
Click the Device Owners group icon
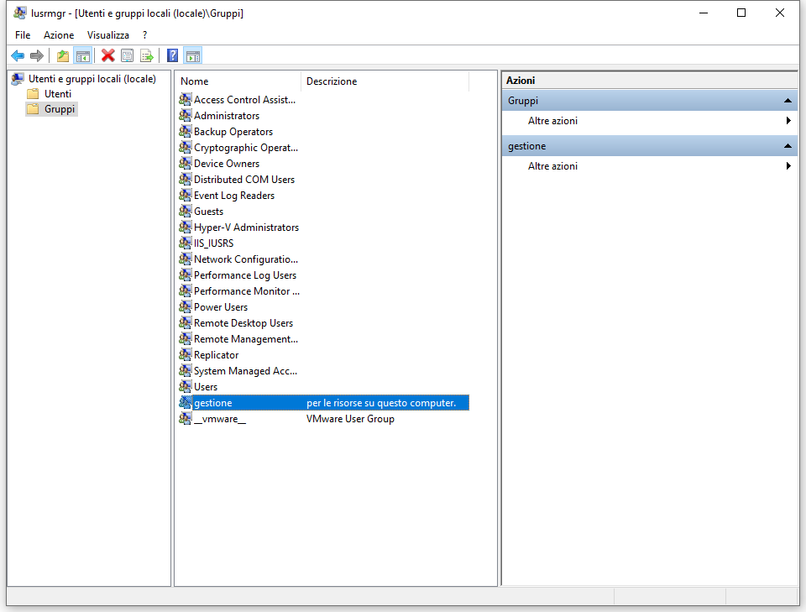point(185,163)
